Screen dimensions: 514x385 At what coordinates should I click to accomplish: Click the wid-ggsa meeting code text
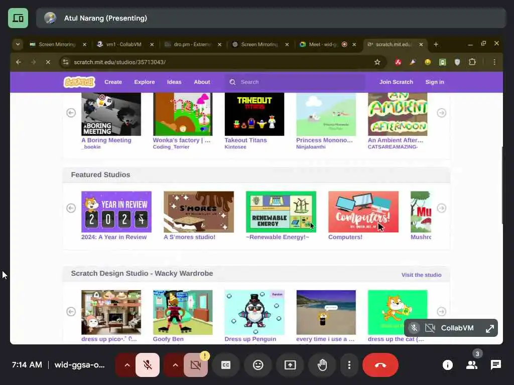point(79,365)
